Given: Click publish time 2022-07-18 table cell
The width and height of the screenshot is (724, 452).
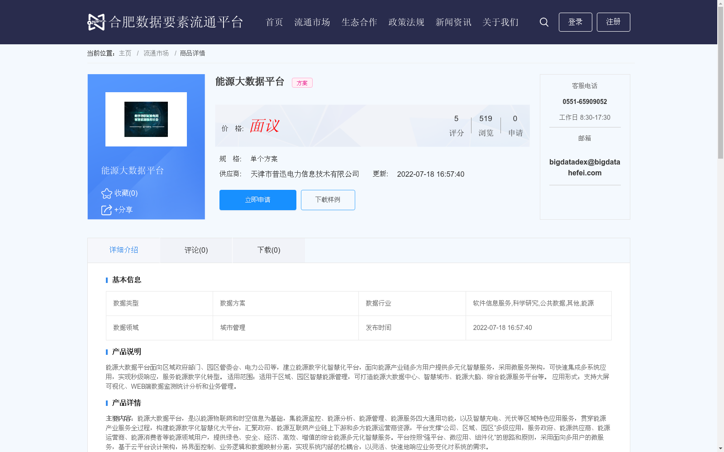Looking at the screenshot, I should tap(538, 328).
